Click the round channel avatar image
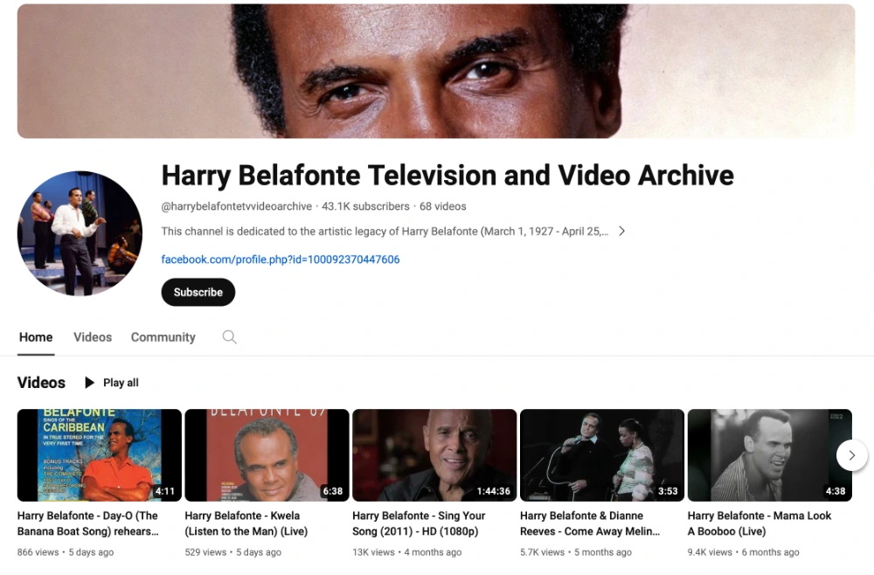This screenshot has width=874, height=575. click(x=80, y=233)
